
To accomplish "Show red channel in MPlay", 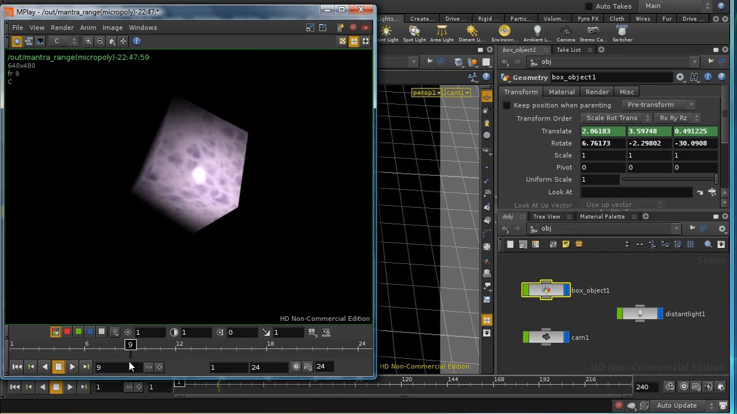I will 67,332.
